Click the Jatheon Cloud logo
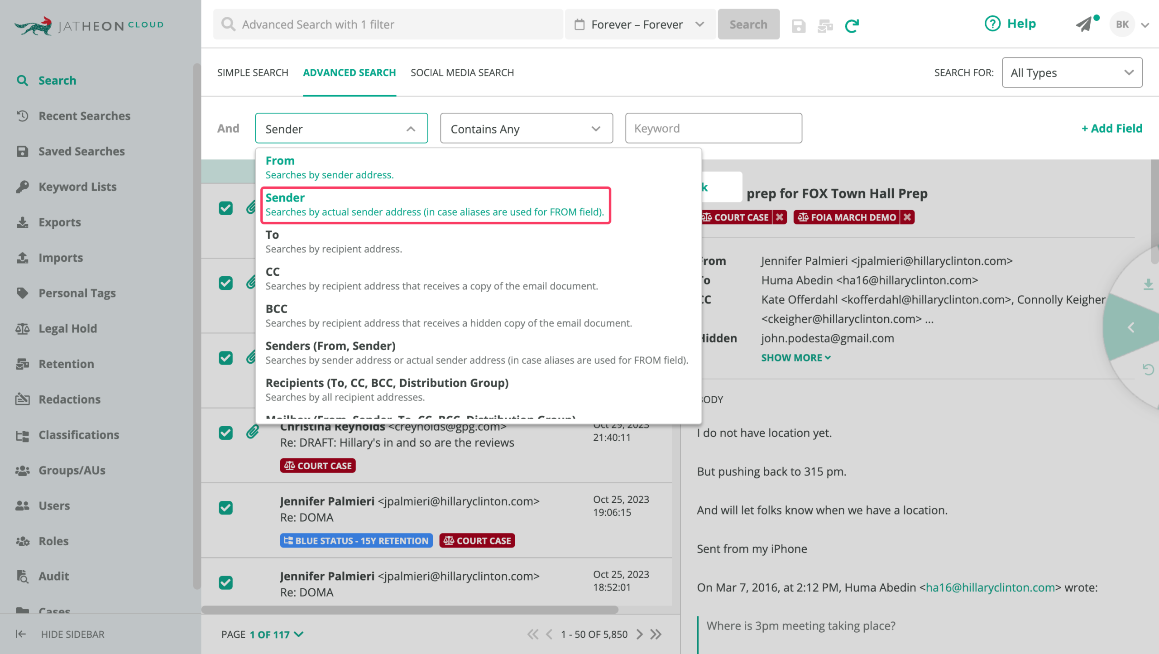The width and height of the screenshot is (1159, 654). coord(89,26)
